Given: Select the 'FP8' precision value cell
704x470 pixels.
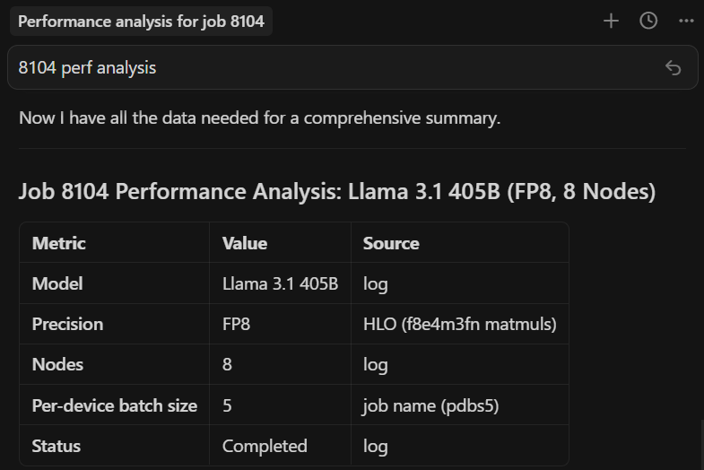Looking at the screenshot, I should point(236,324).
